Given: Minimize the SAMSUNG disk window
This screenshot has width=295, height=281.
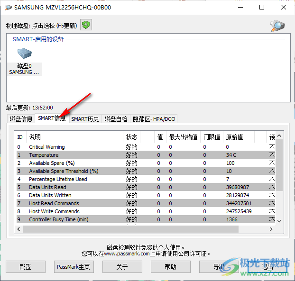Looking at the screenshot, I should click(x=240, y=7).
